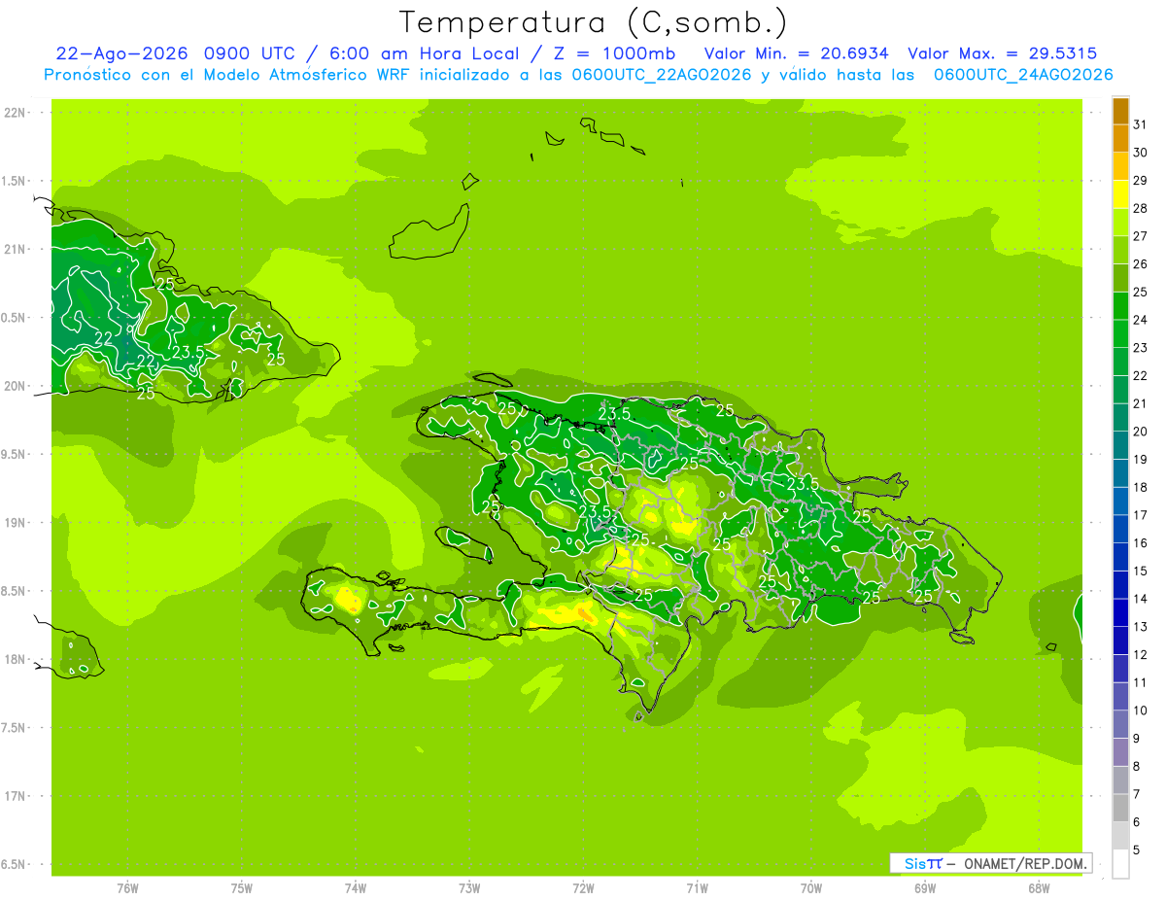Click the colorbar label "21"
The width and height of the screenshot is (1166, 901).
(x=1141, y=403)
